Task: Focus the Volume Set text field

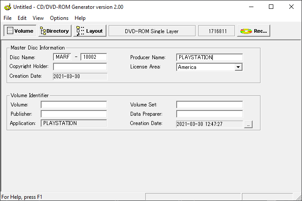Action: pyautogui.click(x=209, y=105)
